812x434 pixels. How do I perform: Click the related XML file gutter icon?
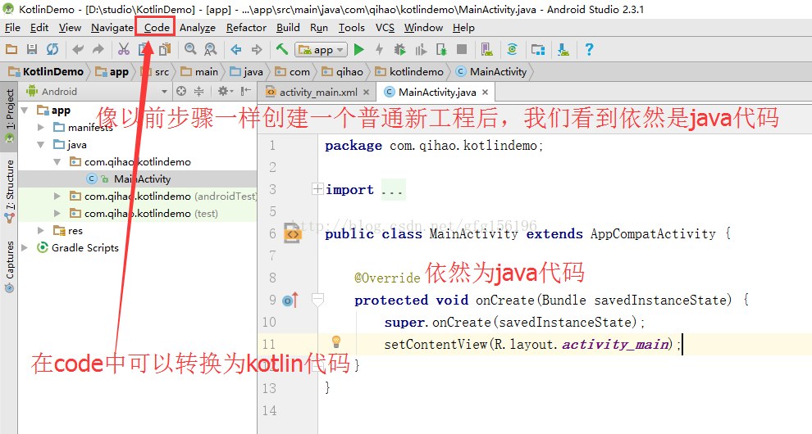[293, 234]
